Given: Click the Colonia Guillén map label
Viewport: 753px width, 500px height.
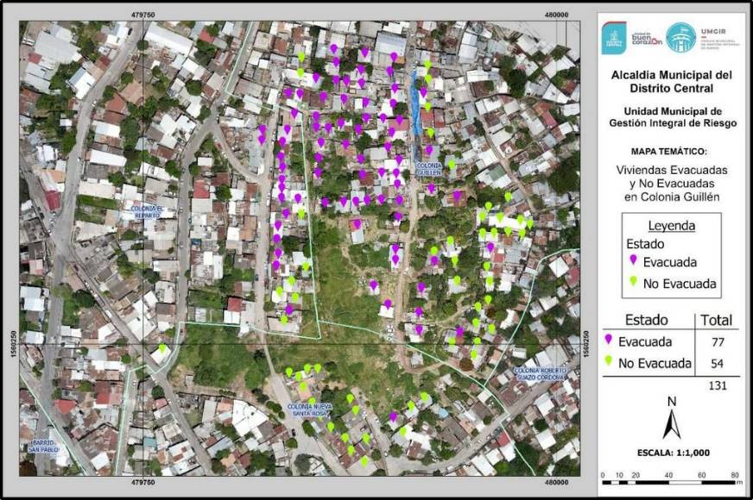Looking at the screenshot, I should click(429, 168).
